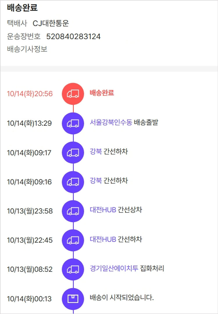Click truck icon for 대전HUB 간선상차

tap(73, 211)
